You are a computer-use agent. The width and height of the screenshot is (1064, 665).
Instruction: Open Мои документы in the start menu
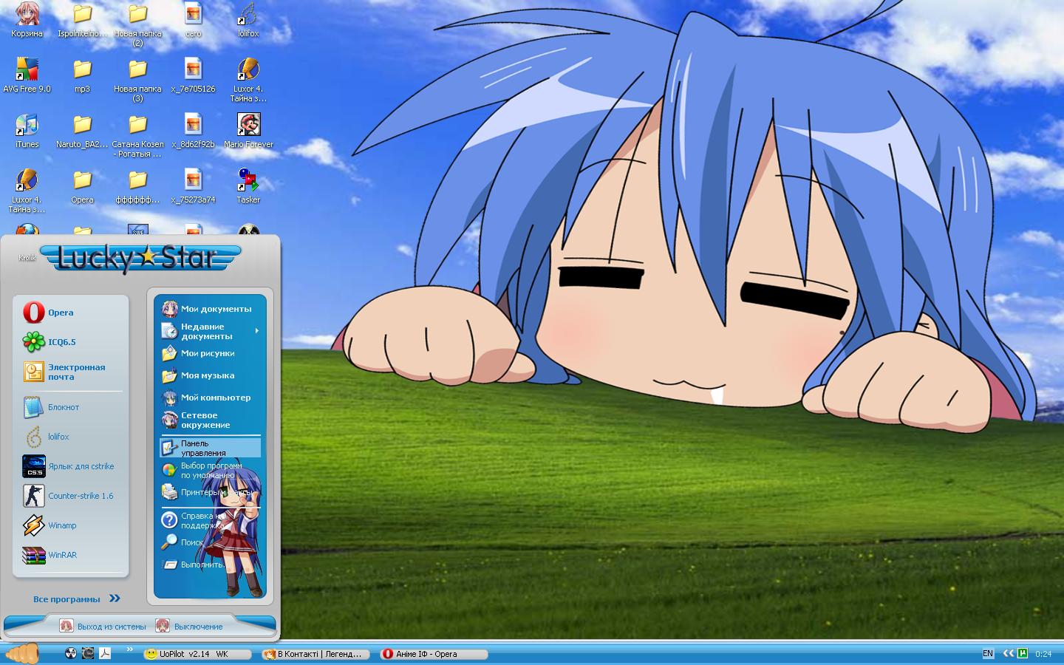point(211,309)
